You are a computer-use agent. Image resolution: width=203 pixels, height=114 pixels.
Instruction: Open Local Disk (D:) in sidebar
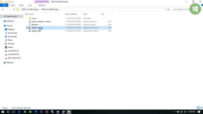pos(13,54)
